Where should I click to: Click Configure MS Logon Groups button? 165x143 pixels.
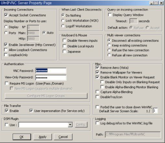pos(46,96)
